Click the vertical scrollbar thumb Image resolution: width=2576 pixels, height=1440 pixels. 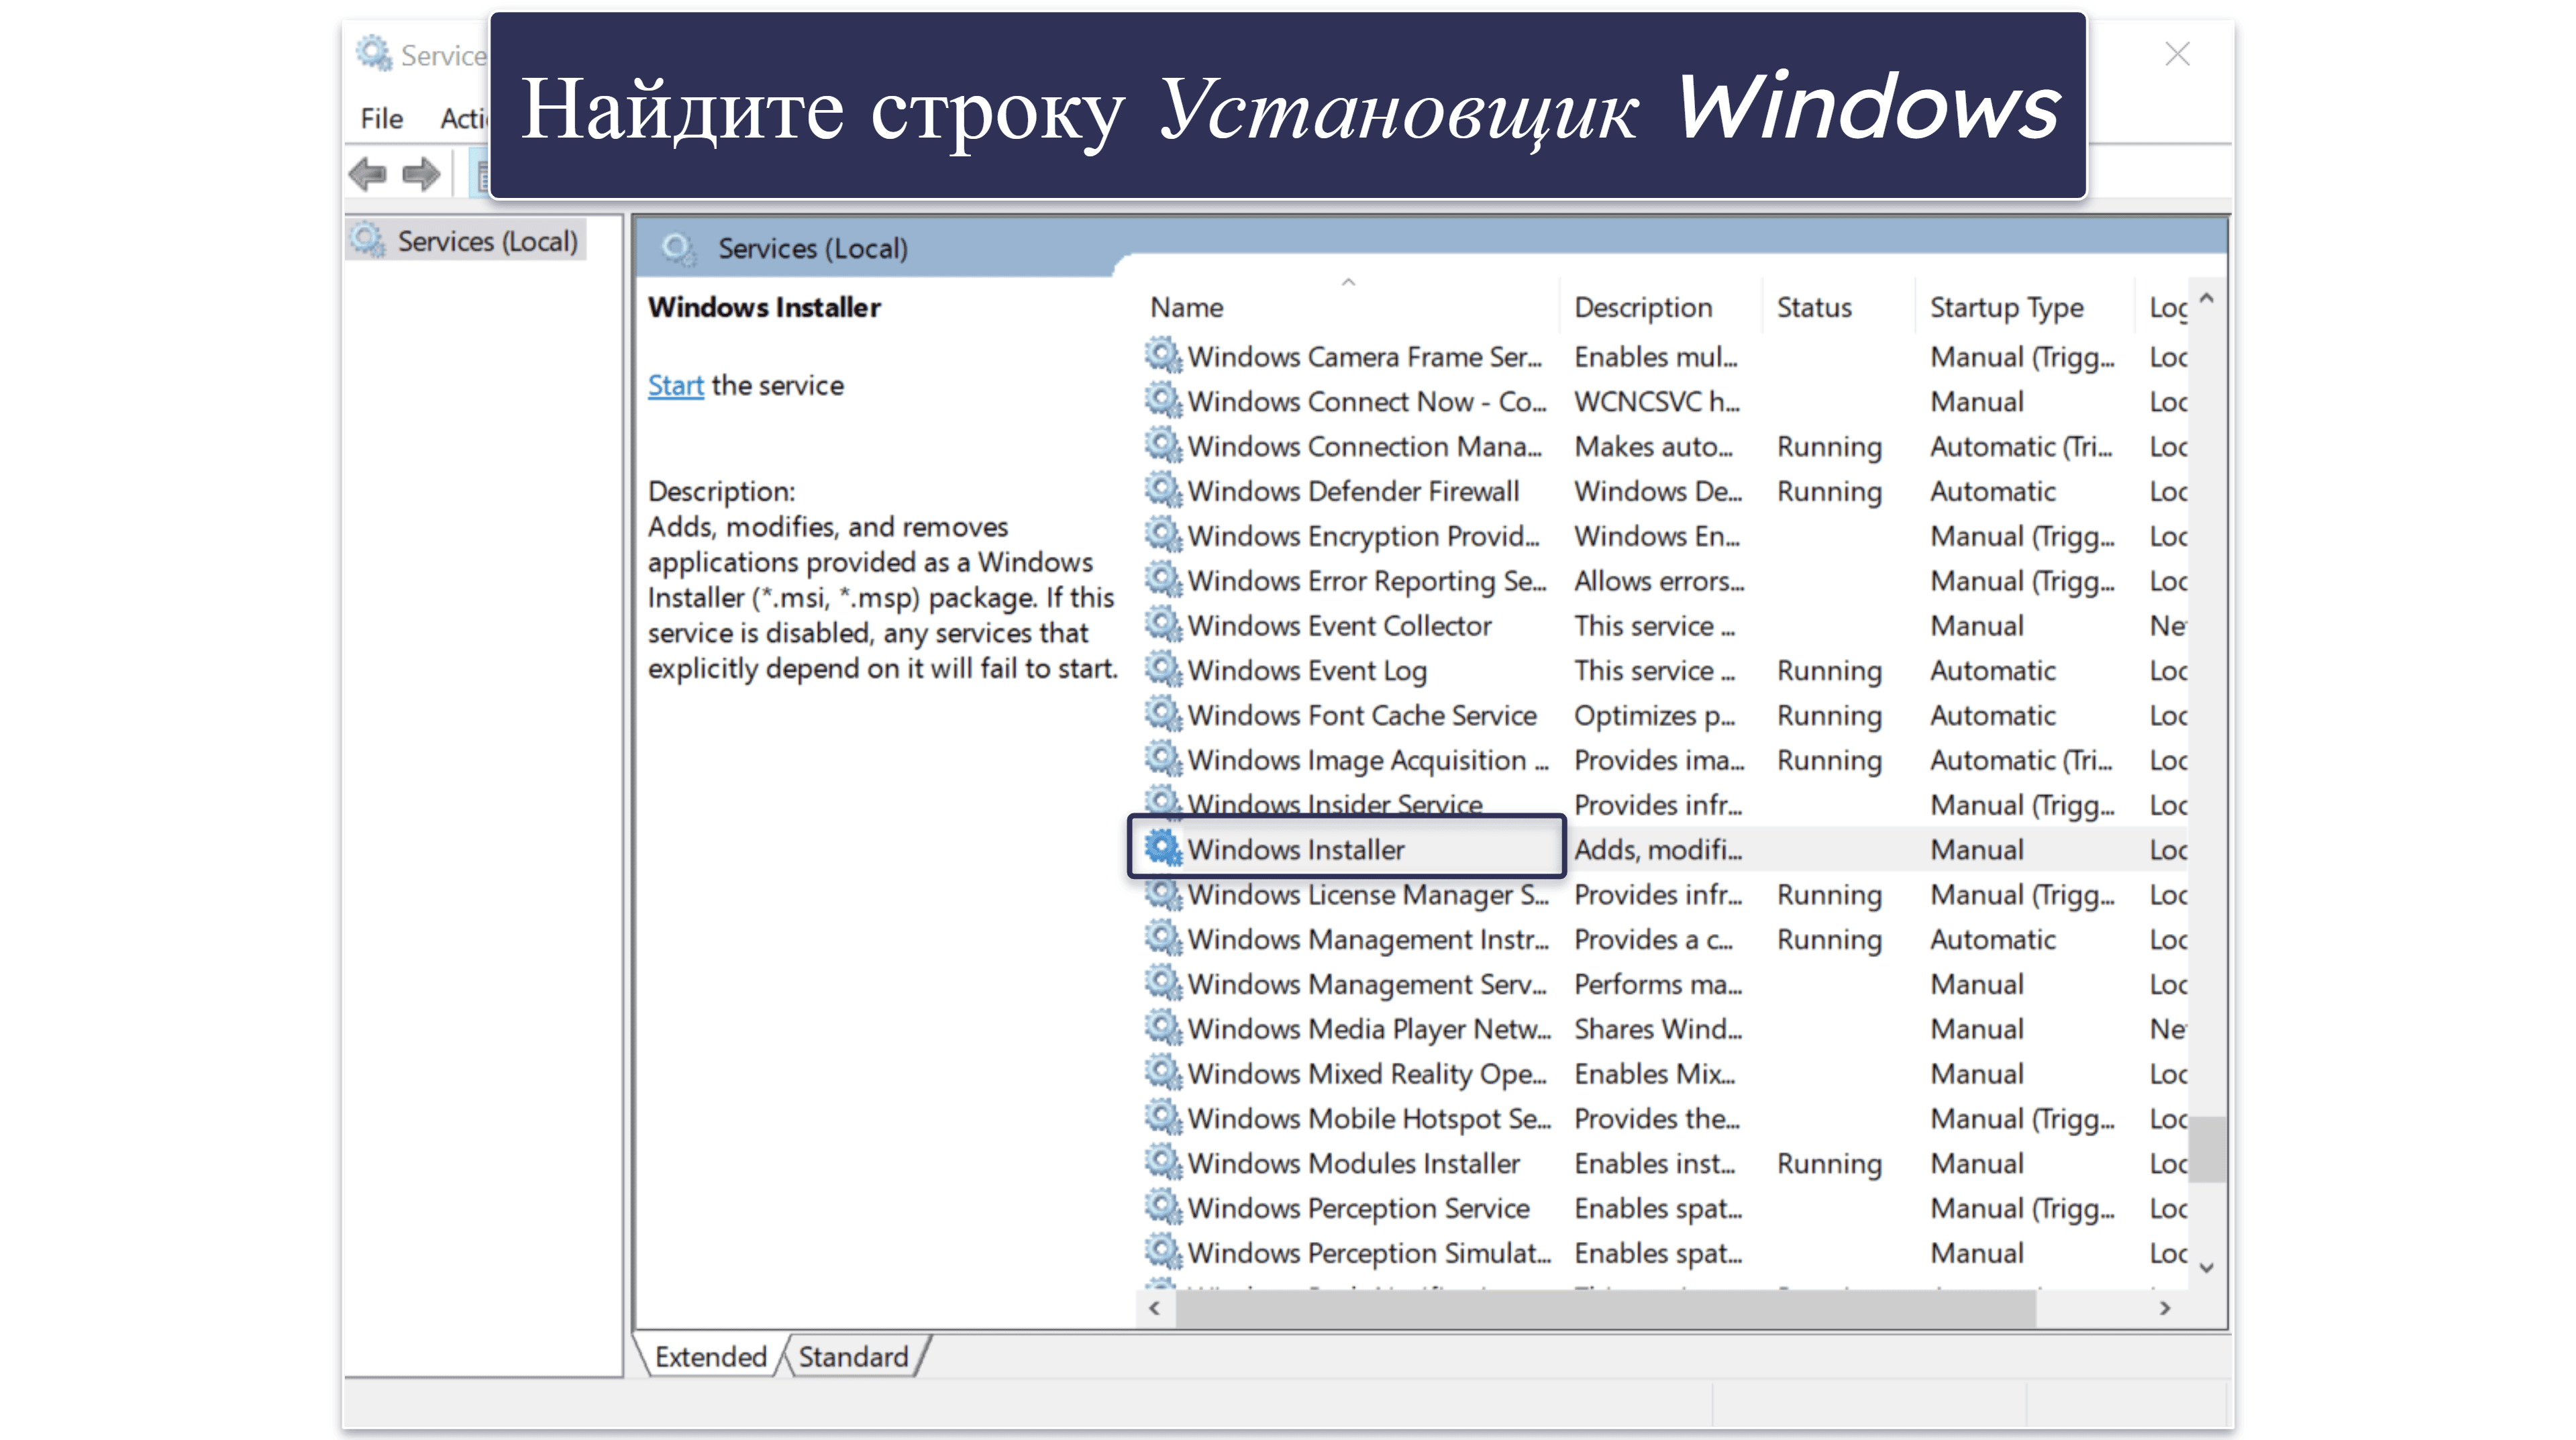(x=2207, y=1150)
